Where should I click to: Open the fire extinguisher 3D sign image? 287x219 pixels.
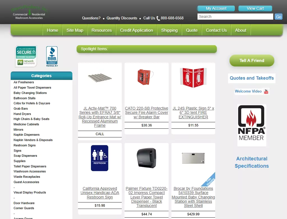click(x=193, y=77)
